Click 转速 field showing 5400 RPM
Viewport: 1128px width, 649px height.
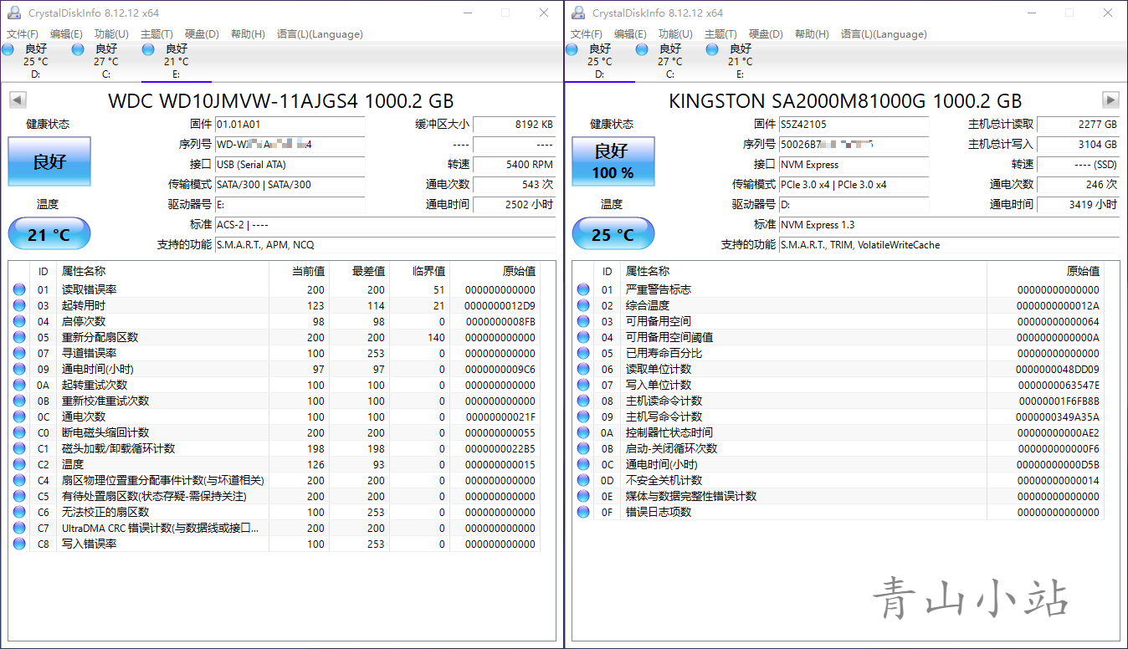(x=515, y=165)
